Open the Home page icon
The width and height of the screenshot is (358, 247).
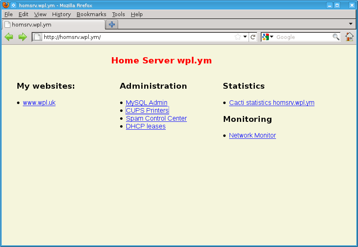click(x=349, y=37)
